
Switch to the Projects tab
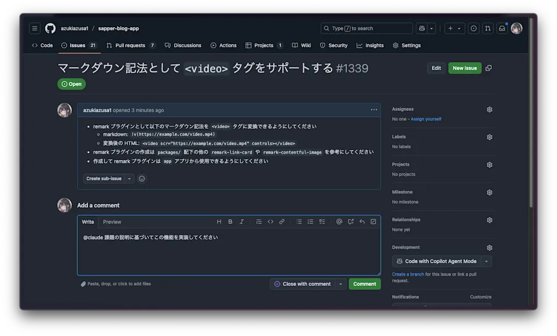pos(264,46)
